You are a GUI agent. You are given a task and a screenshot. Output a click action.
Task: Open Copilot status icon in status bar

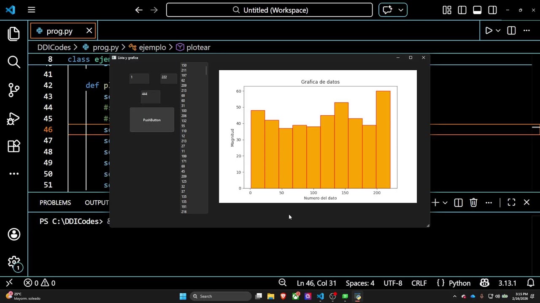pos(484,283)
